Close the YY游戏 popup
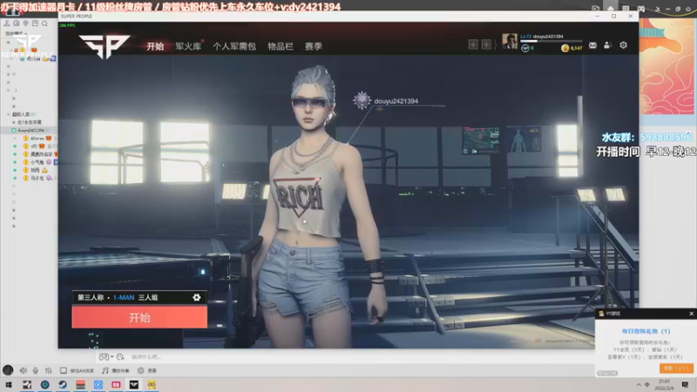Screen dimensions: 697x392 [x=691, y=314]
